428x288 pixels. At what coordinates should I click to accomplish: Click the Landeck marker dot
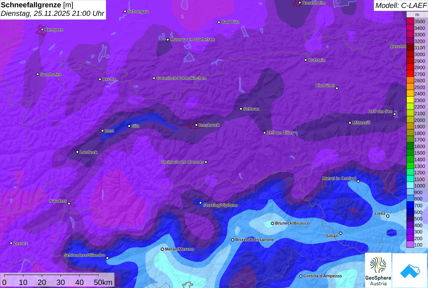[77, 152]
